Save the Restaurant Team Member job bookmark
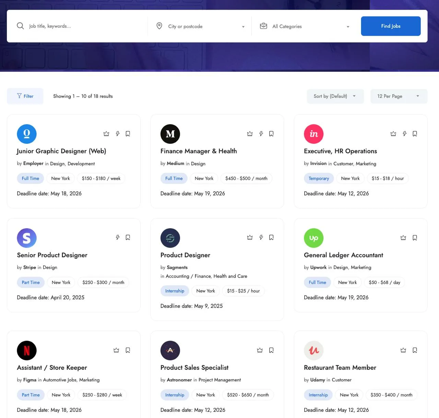 415,350
